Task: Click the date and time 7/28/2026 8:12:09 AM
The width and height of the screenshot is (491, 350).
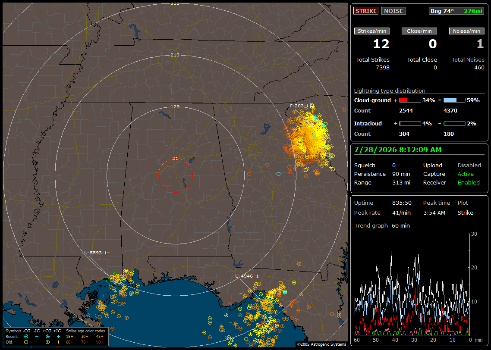Action: point(398,150)
